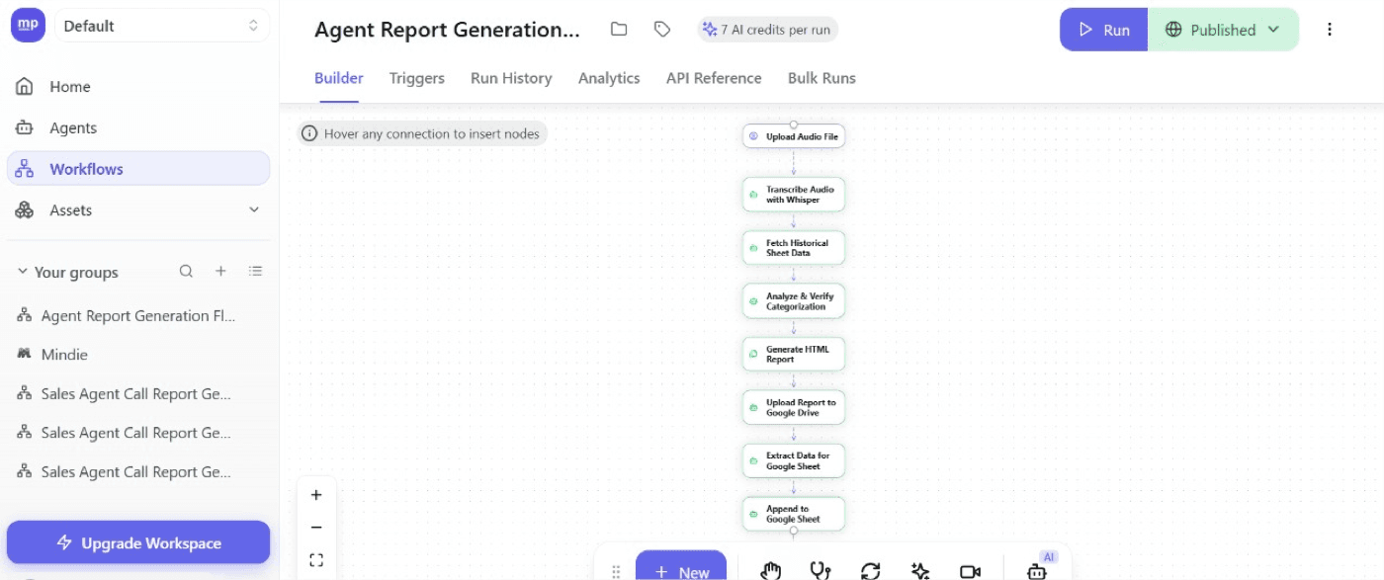
Task: Click the workflow title Agent Report Generation
Action: pos(447,30)
